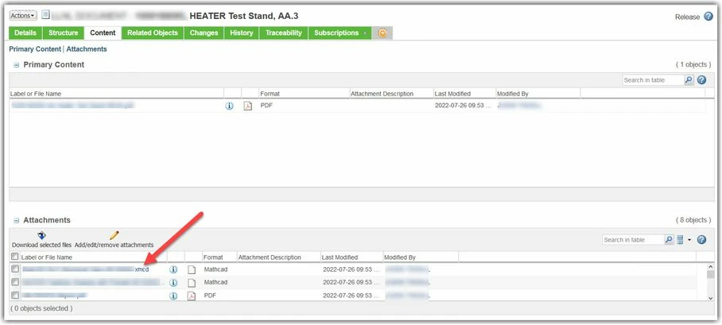This screenshot has height=325, width=722.
Task: Jump to the Attachments link
Action: click(x=87, y=48)
